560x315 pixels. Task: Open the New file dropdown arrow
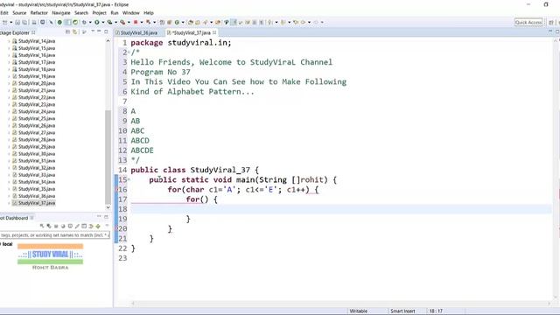[x=11, y=22]
